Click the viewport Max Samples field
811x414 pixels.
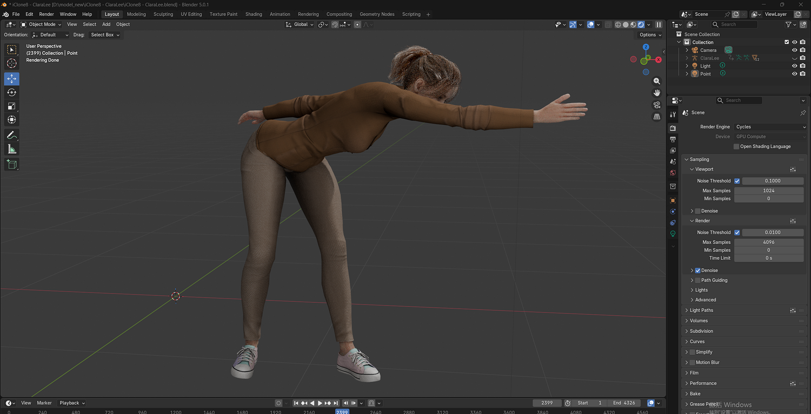tap(769, 191)
